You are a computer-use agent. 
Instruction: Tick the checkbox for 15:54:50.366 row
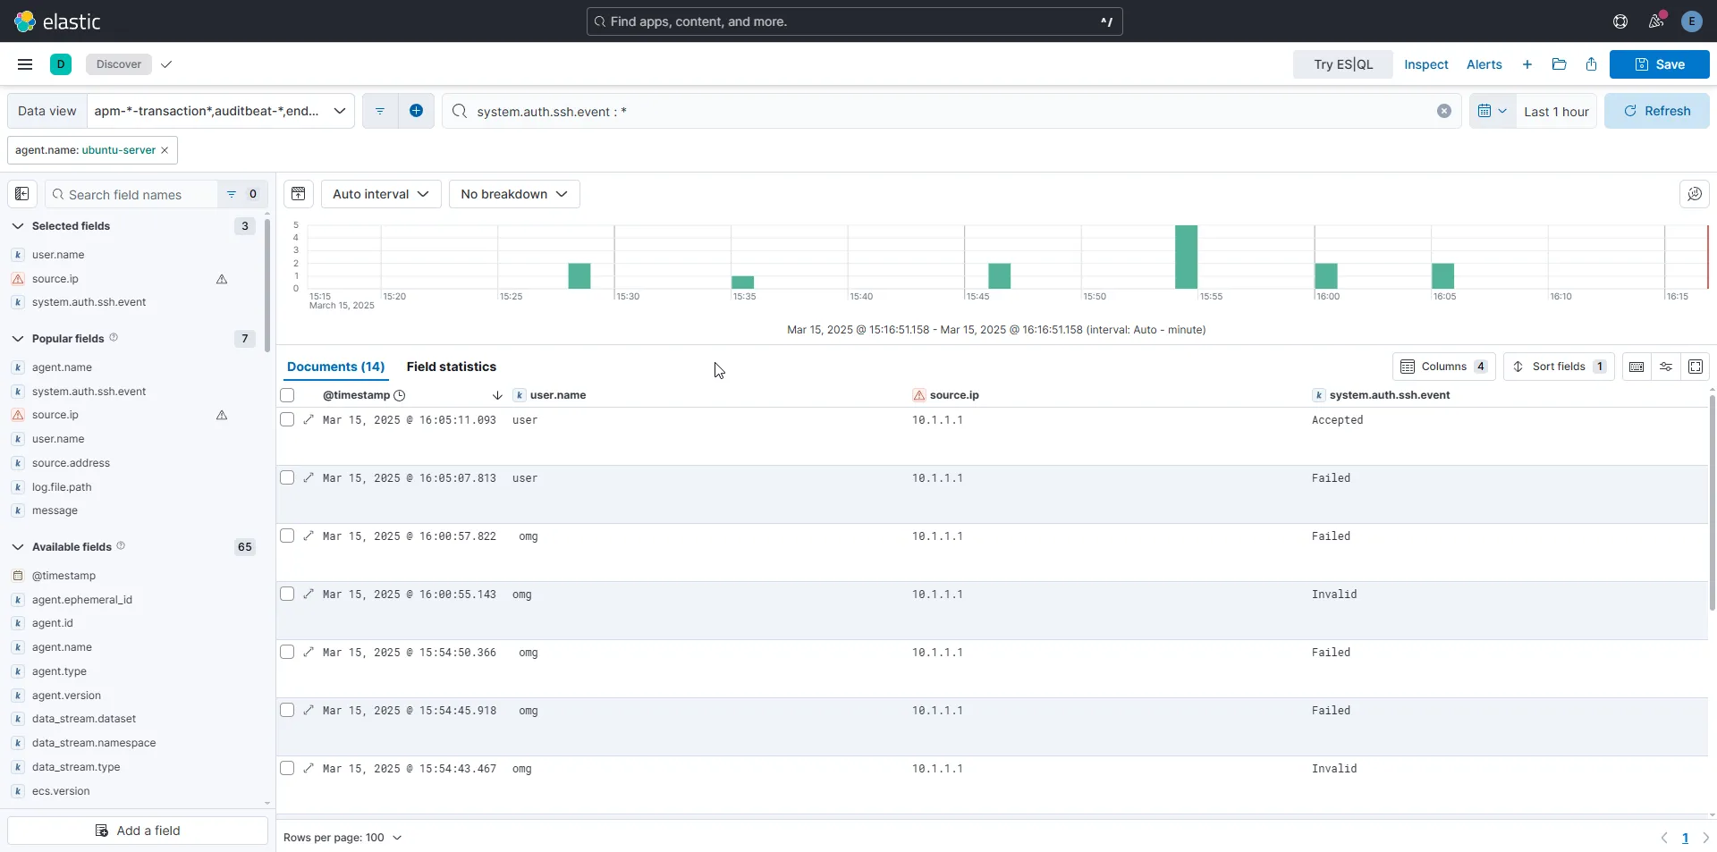(x=287, y=653)
